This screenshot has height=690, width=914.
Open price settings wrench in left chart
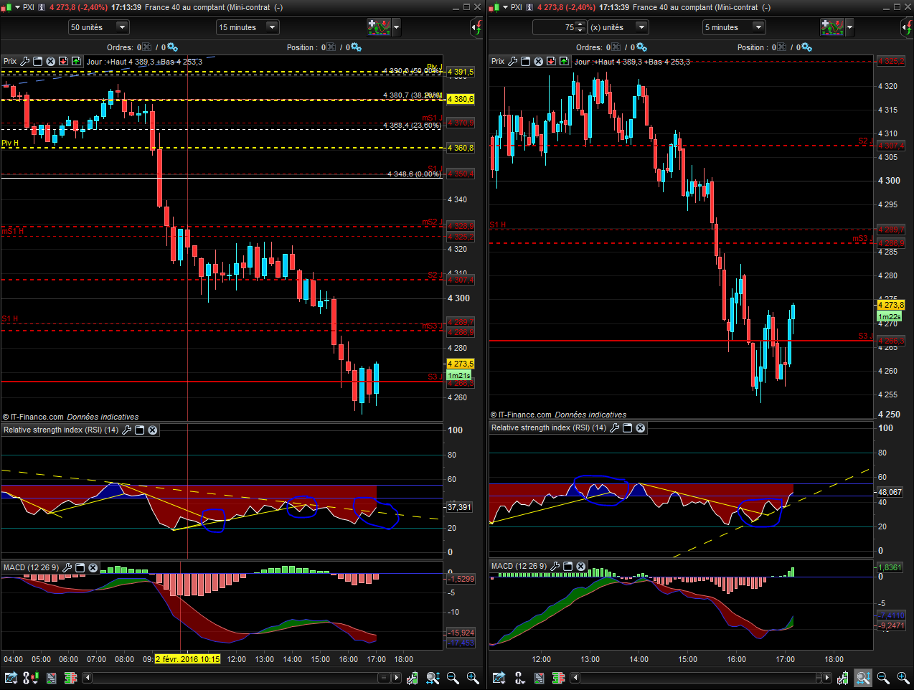click(25, 62)
